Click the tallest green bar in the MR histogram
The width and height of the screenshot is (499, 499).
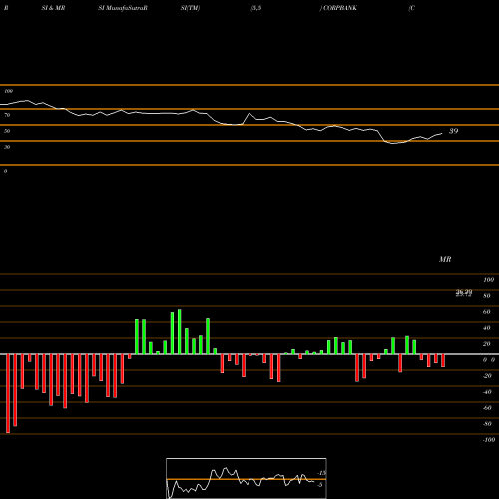pyautogui.click(x=180, y=332)
